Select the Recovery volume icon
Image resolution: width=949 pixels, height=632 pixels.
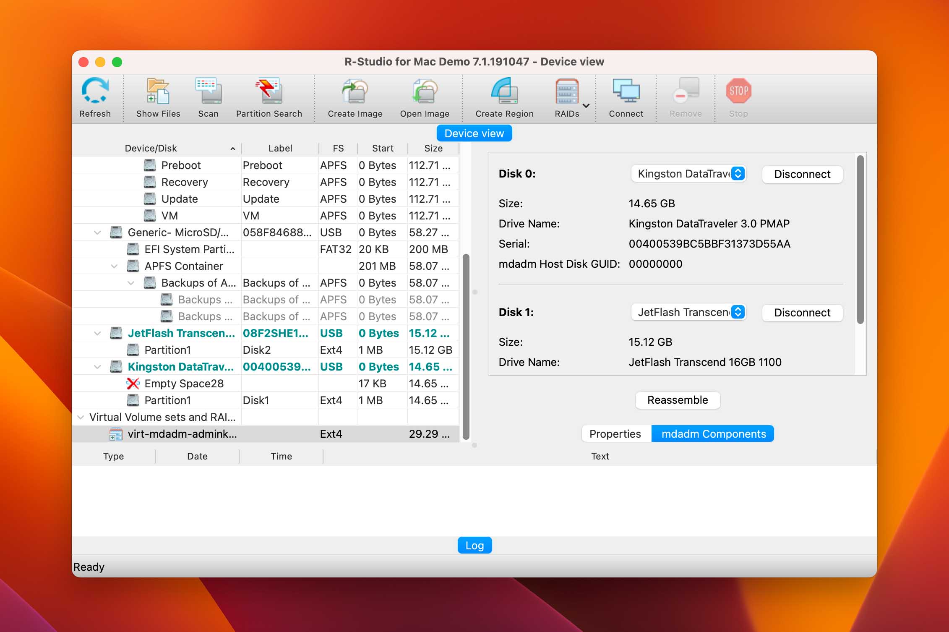pos(150,182)
